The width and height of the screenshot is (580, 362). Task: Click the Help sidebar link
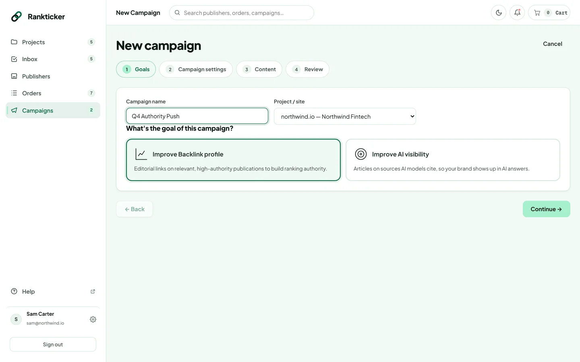pos(53,291)
